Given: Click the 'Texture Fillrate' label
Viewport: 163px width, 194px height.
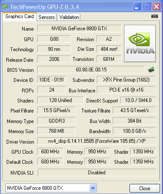Looking at the screenshot, I should 96,111.
